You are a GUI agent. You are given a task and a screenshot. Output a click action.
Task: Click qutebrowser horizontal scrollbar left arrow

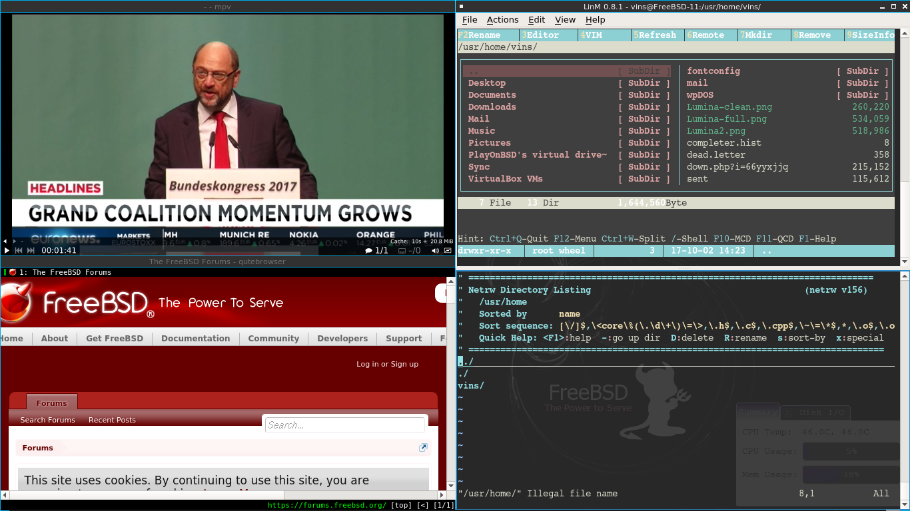5,495
